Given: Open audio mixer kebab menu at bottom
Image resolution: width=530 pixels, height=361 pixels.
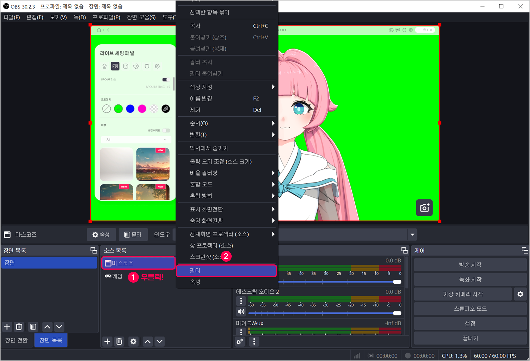Looking at the screenshot, I should [254, 341].
